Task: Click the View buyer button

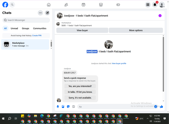Action: click(82, 30)
